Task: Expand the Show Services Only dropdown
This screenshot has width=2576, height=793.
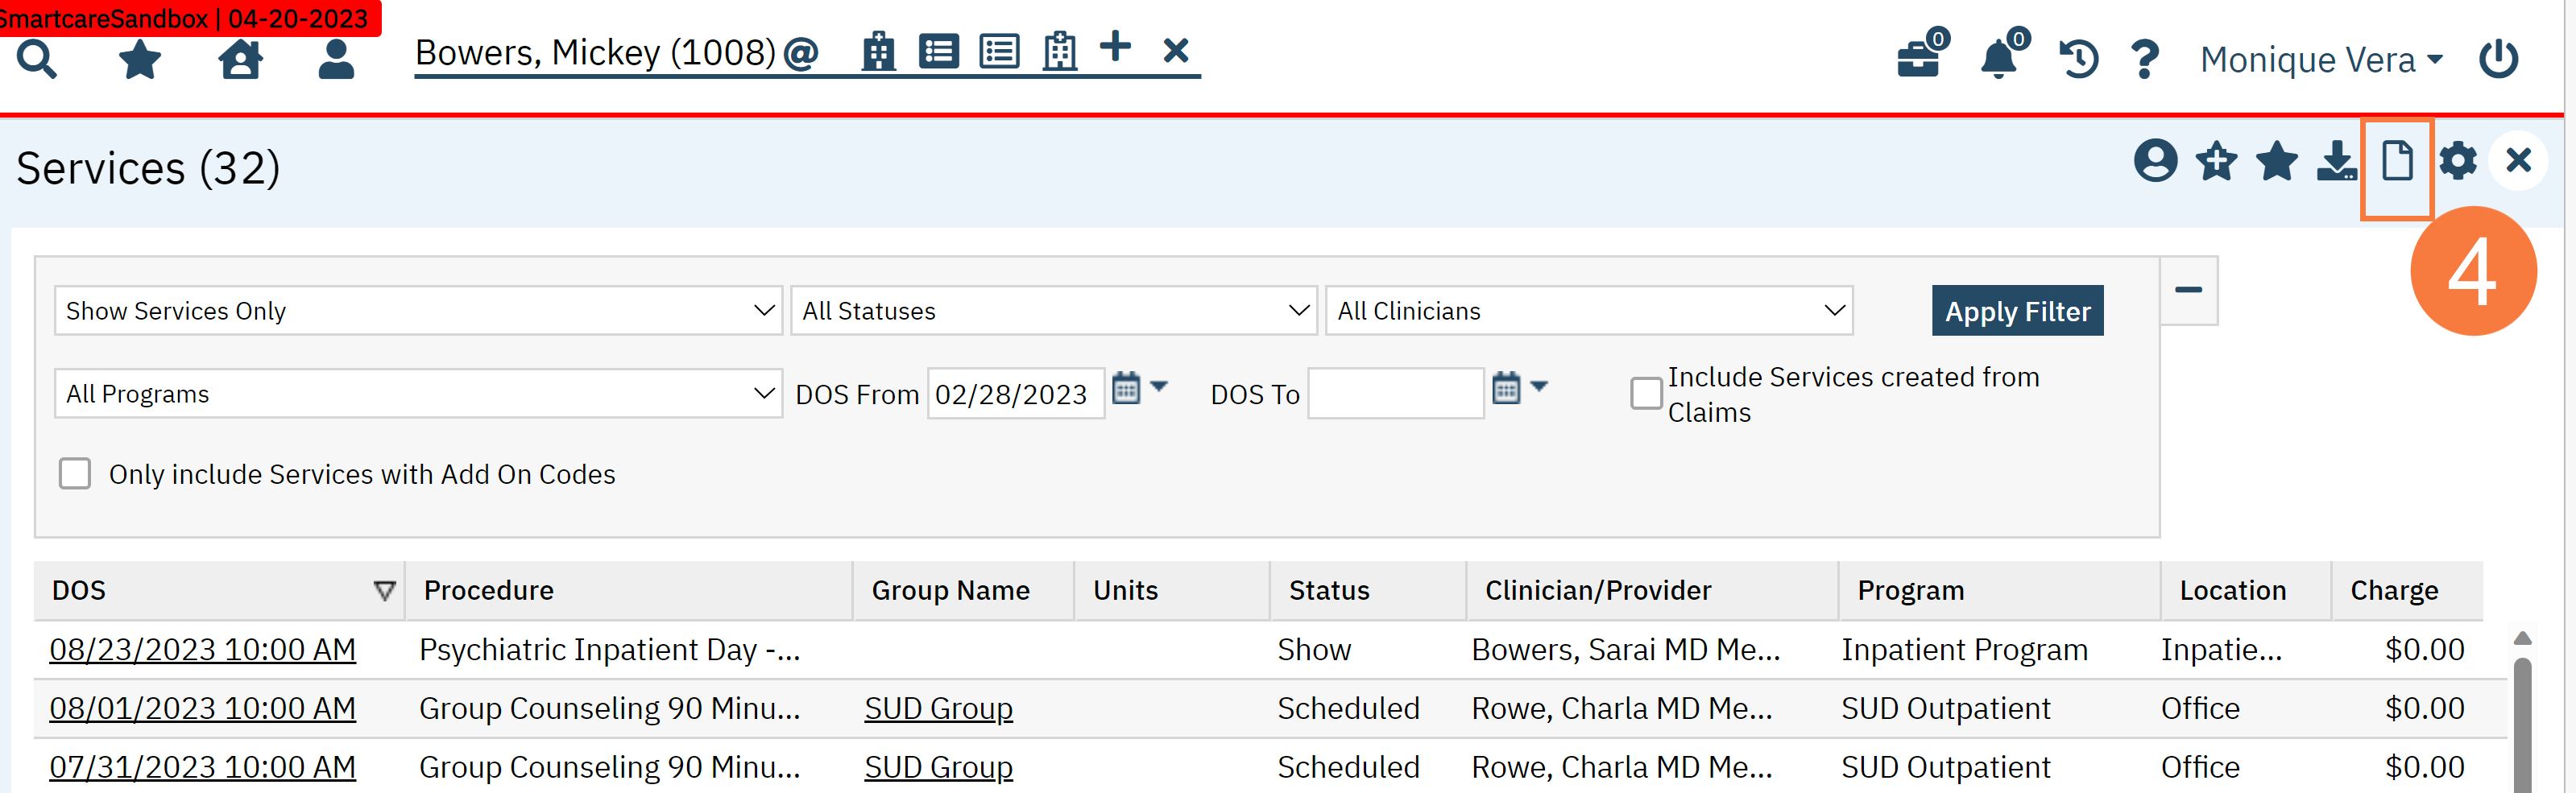Action: click(x=418, y=311)
